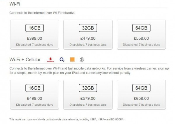Click the Vodafone carrier logo
This screenshot has width=175, height=124.
(x=50, y=60)
